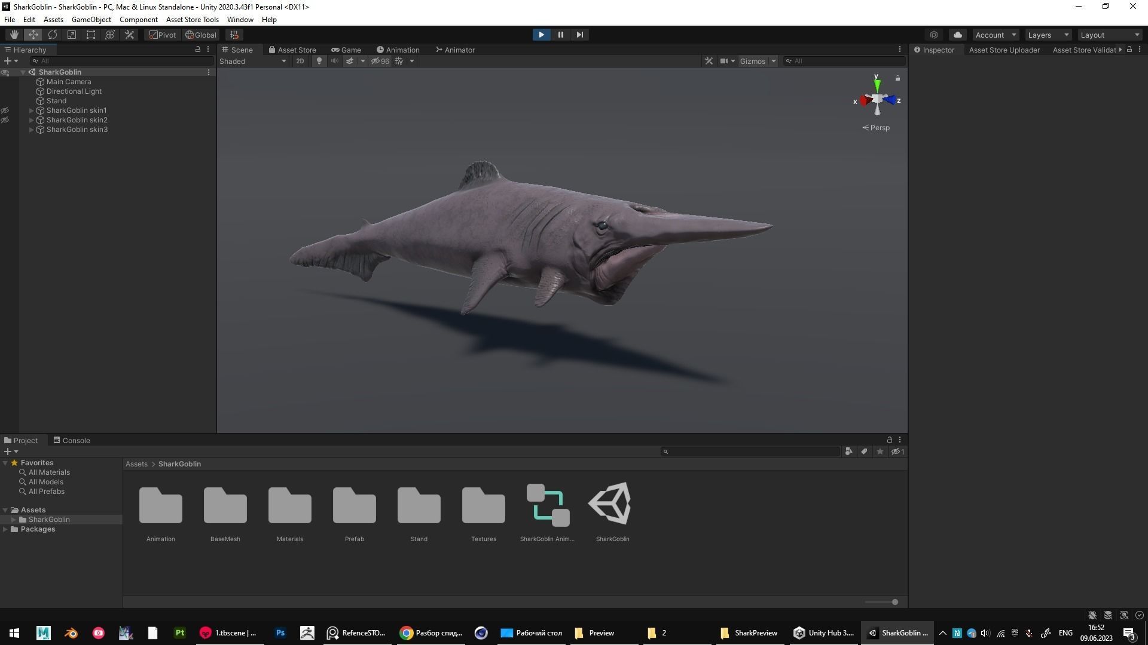The width and height of the screenshot is (1148, 645).
Task: Open the Account dropdown
Action: click(996, 35)
